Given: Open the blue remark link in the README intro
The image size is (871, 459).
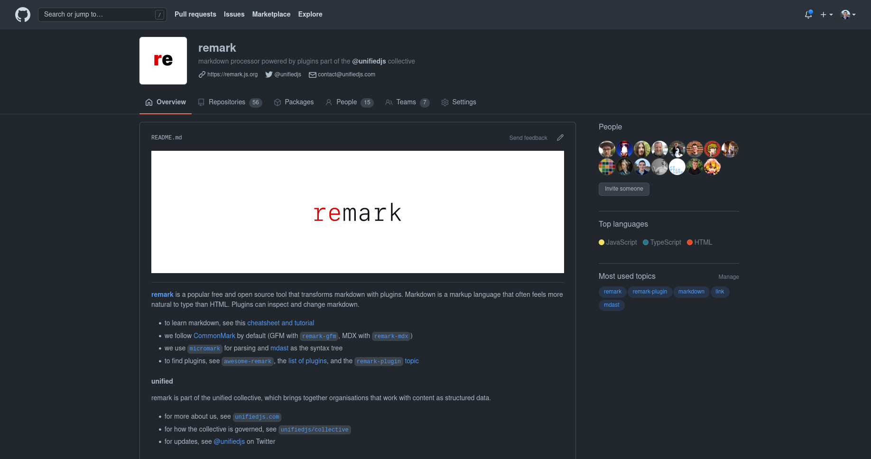Looking at the screenshot, I should click(162, 294).
